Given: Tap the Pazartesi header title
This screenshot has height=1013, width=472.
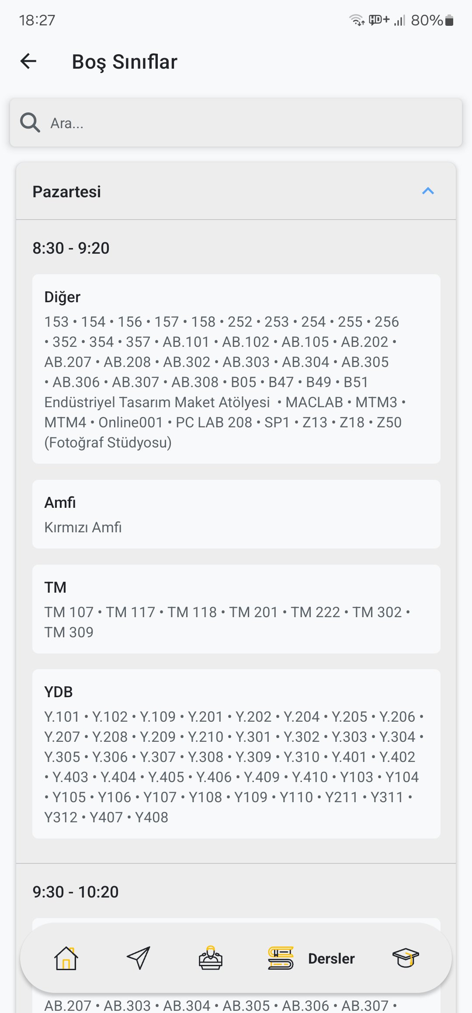Looking at the screenshot, I should coord(67,192).
